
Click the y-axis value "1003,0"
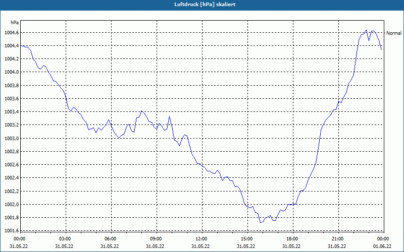(12, 138)
